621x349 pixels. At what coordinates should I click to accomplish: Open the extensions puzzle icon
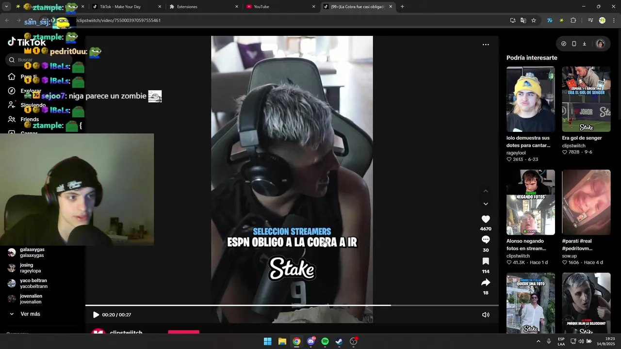coord(573,20)
